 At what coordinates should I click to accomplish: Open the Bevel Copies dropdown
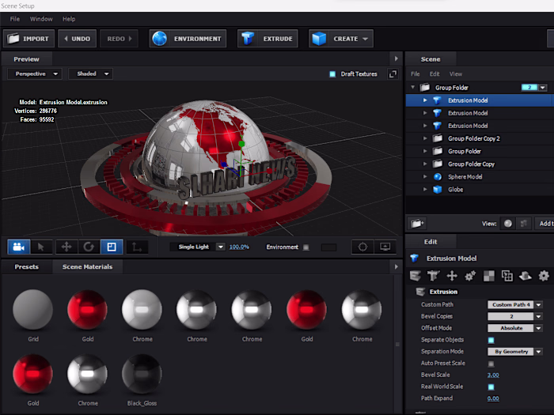tap(514, 316)
